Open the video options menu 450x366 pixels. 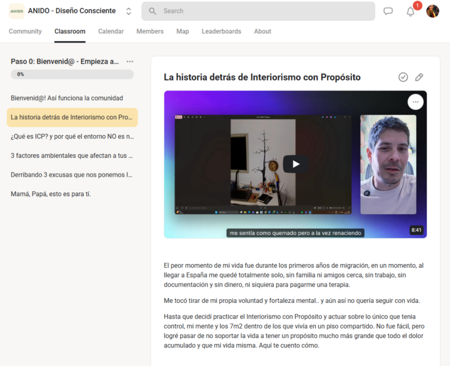[x=415, y=102]
